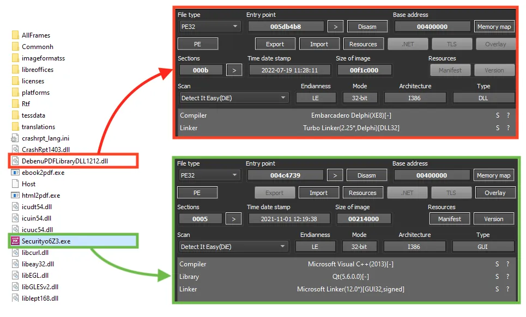This screenshot has width=526, height=317.
Task: Open Manifest resources in the EXE panel
Action: tap(450, 219)
